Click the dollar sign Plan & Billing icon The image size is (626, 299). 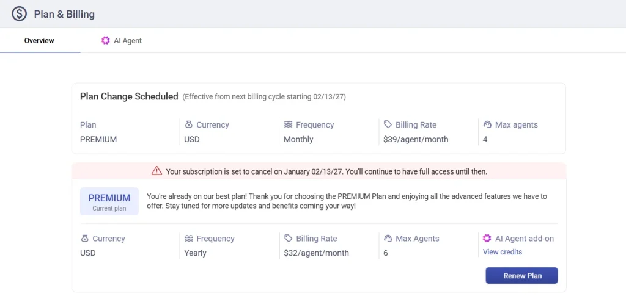click(19, 13)
